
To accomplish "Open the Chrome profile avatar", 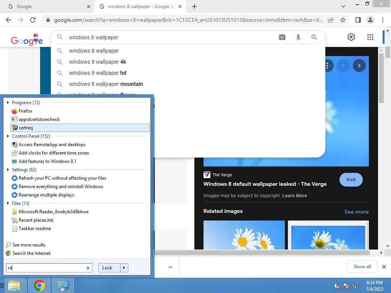I will [370, 20].
